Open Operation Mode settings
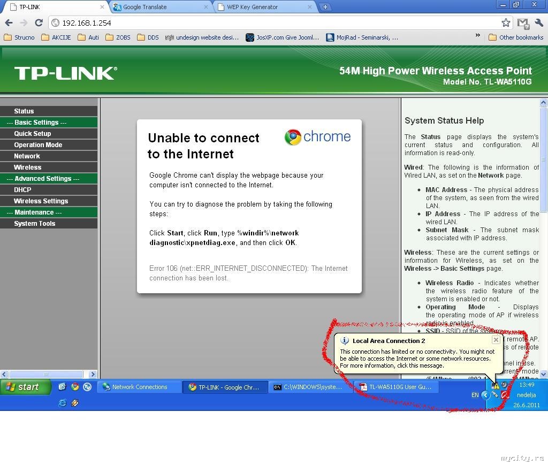Image resolution: width=548 pixels, height=465 pixels. click(x=49, y=144)
